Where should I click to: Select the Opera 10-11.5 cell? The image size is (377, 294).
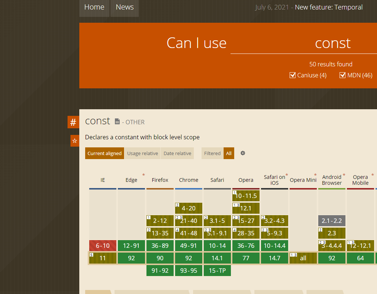246,196
